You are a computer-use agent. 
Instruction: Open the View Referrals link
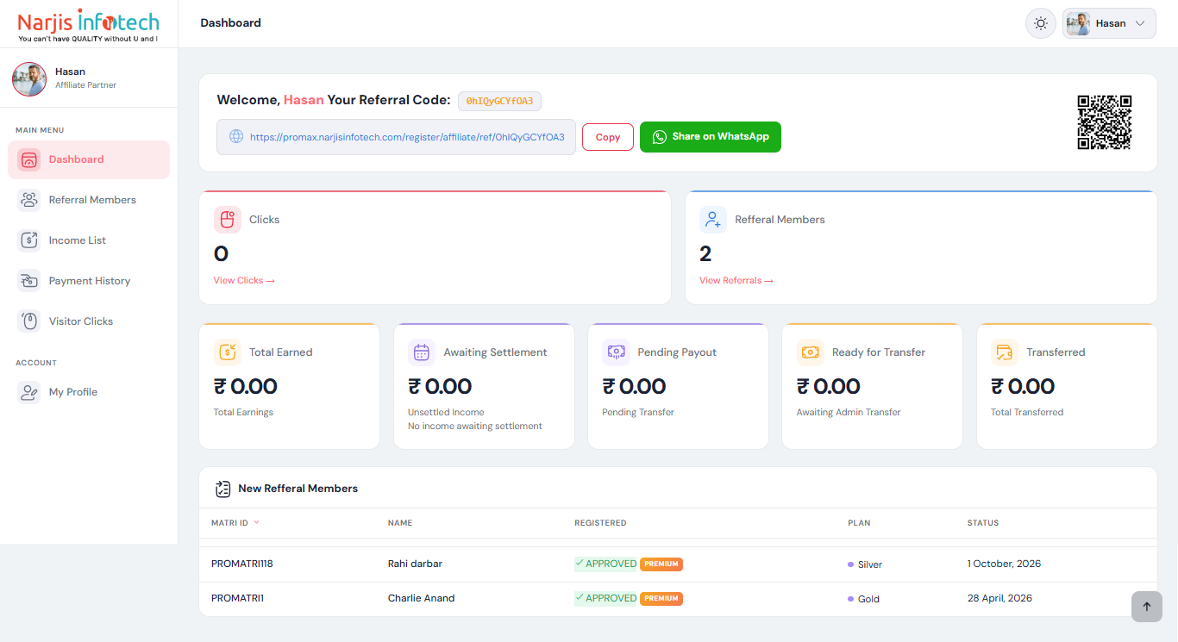736,280
